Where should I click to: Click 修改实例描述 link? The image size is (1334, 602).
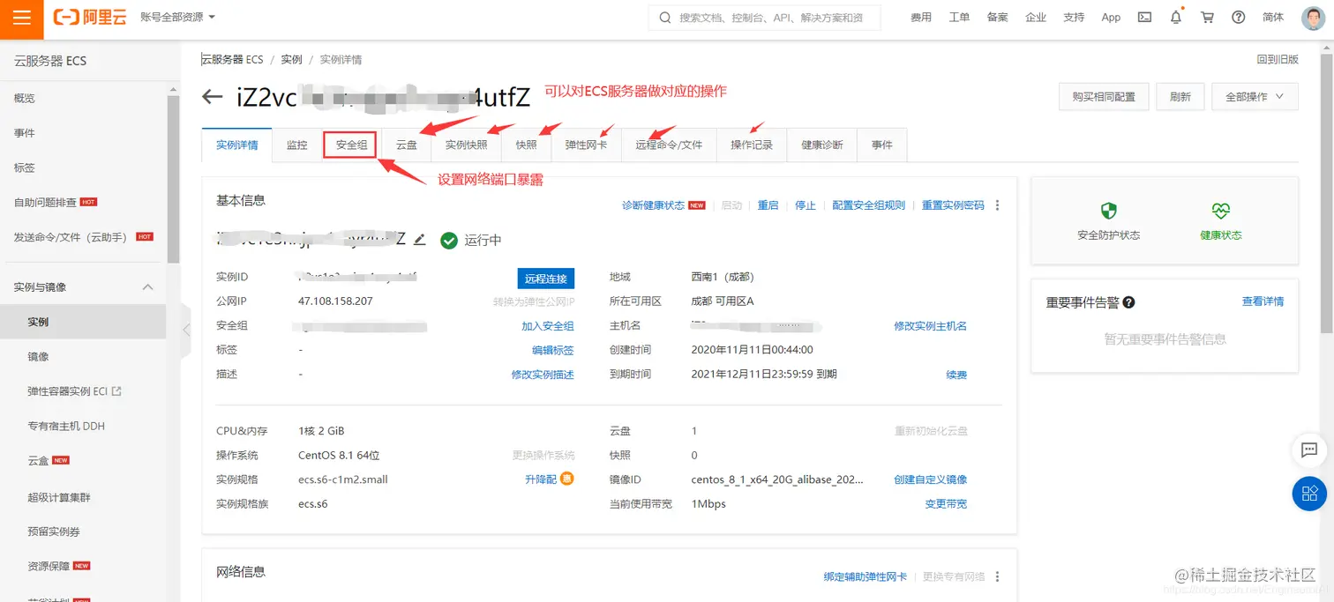(x=543, y=375)
